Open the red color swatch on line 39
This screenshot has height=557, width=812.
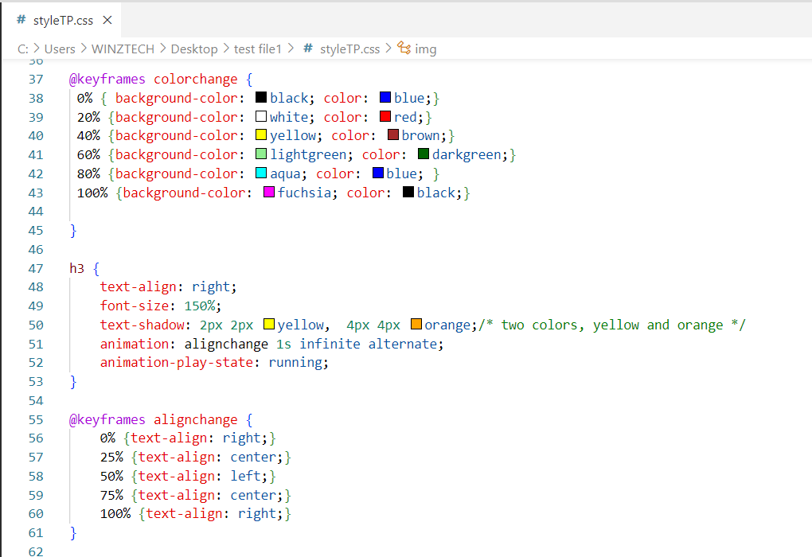(x=385, y=116)
